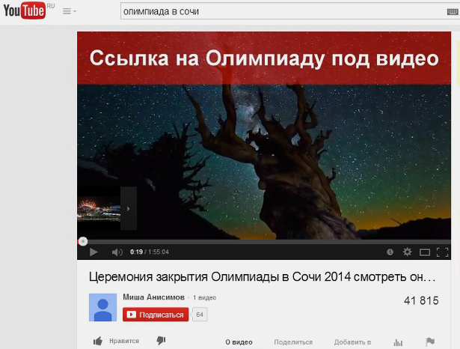Image resolution: width=460 pixels, height=349 pixels.
Task: Enter fullscreen mode
Action: coord(442,252)
